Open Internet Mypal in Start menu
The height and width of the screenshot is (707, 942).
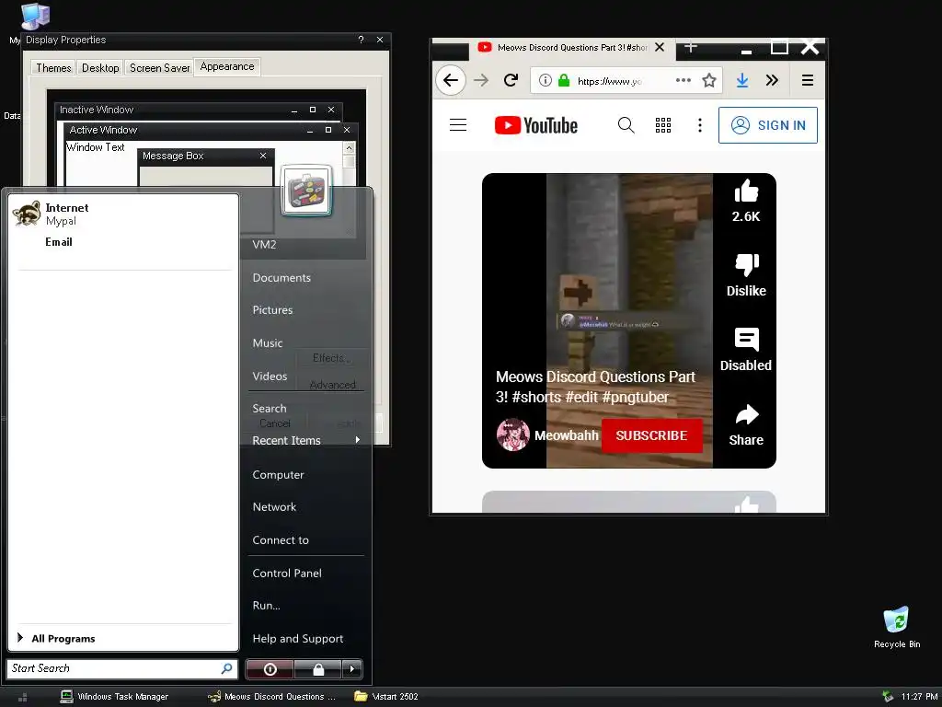point(123,214)
